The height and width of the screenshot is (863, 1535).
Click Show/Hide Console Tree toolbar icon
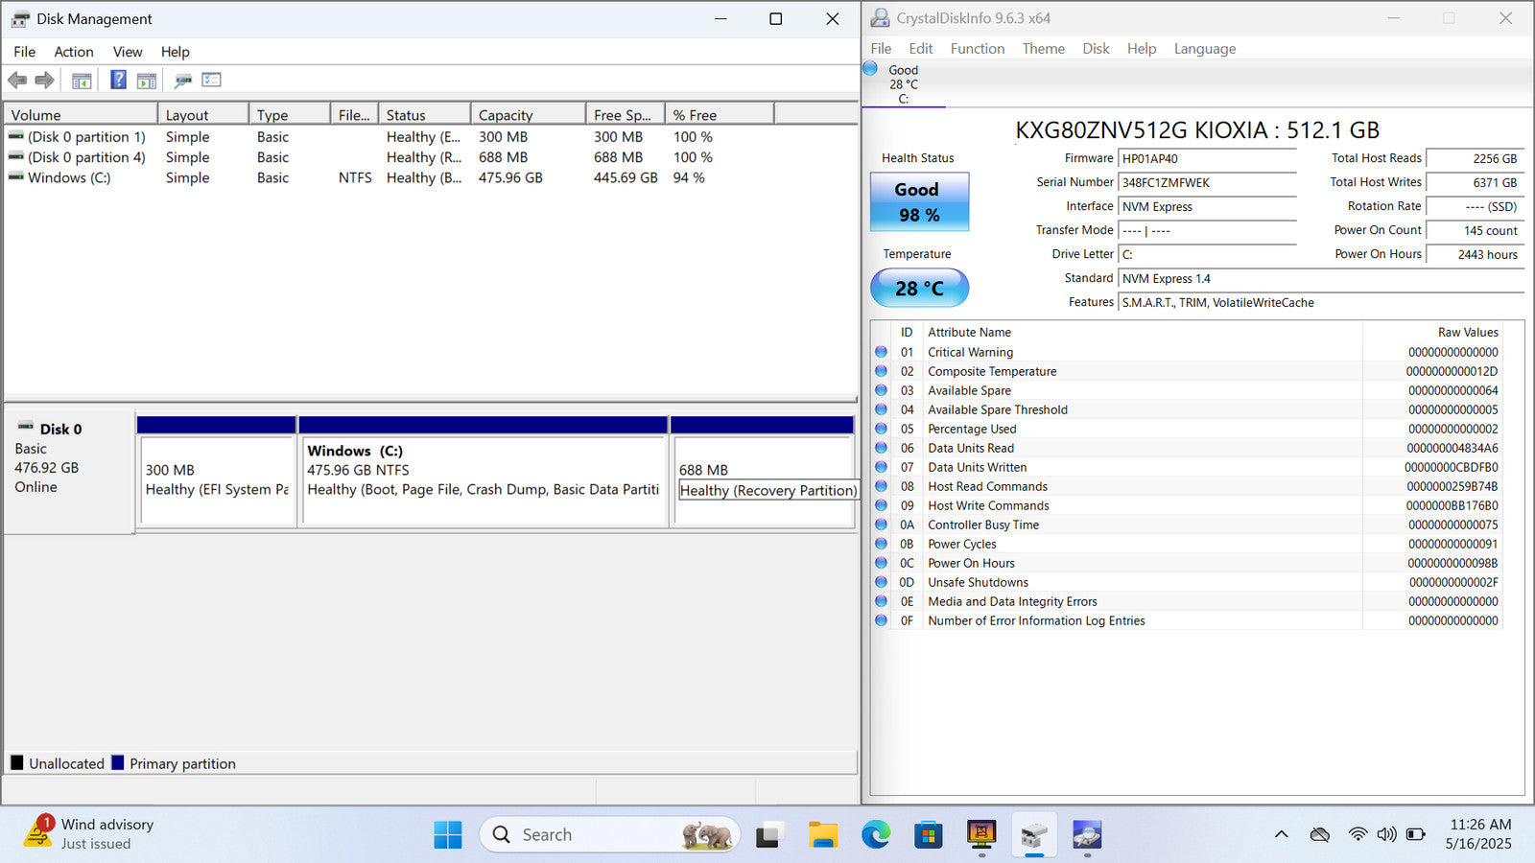coord(82,81)
